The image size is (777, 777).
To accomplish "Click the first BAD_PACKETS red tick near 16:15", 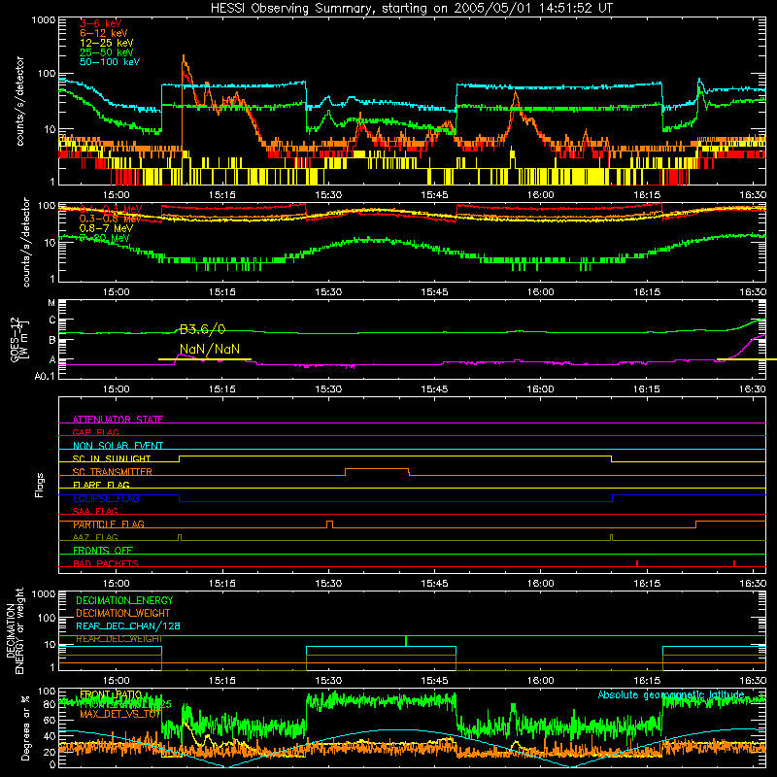I will tap(637, 563).
